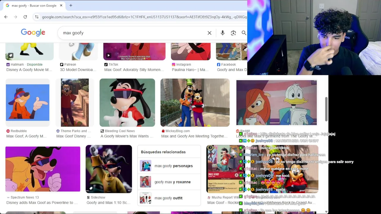Click the Patreon favicon icon
The image size is (381, 214).
(62, 64)
